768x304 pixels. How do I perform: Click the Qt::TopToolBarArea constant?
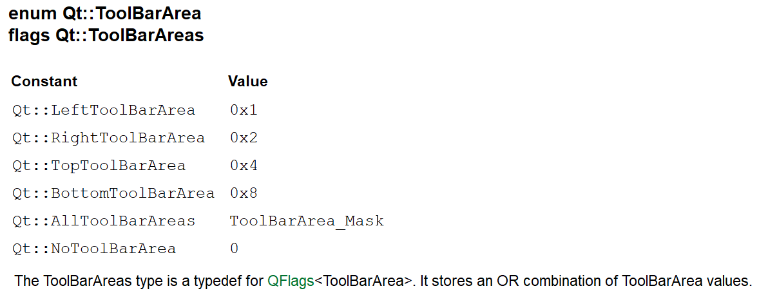pyautogui.click(x=99, y=166)
